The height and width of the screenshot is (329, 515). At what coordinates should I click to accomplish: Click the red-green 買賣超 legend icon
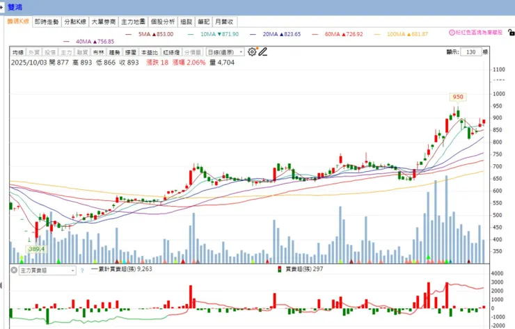[280, 269]
